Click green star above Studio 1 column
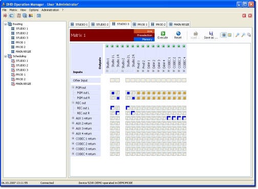Viewport: 258px width, 189px height. tap(107, 46)
